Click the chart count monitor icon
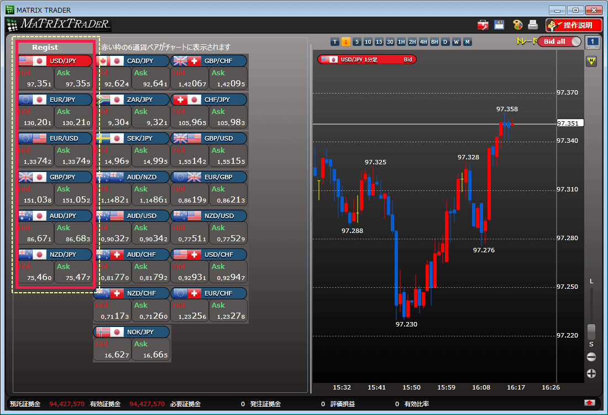 [592, 42]
